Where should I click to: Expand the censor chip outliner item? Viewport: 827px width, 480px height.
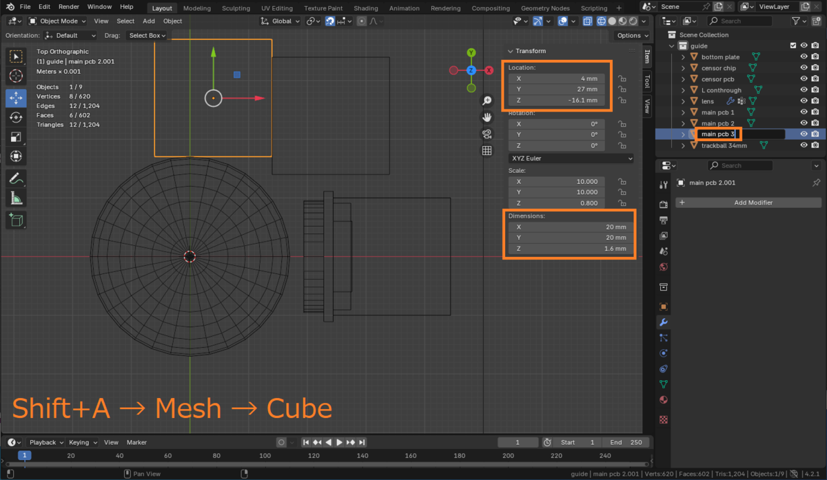[x=684, y=68]
